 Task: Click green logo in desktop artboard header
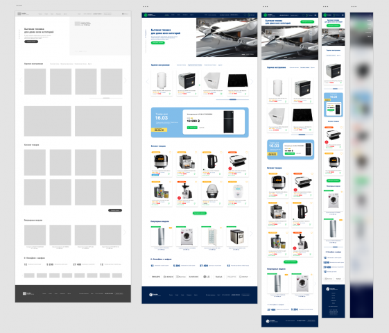(x=146, y=15)
